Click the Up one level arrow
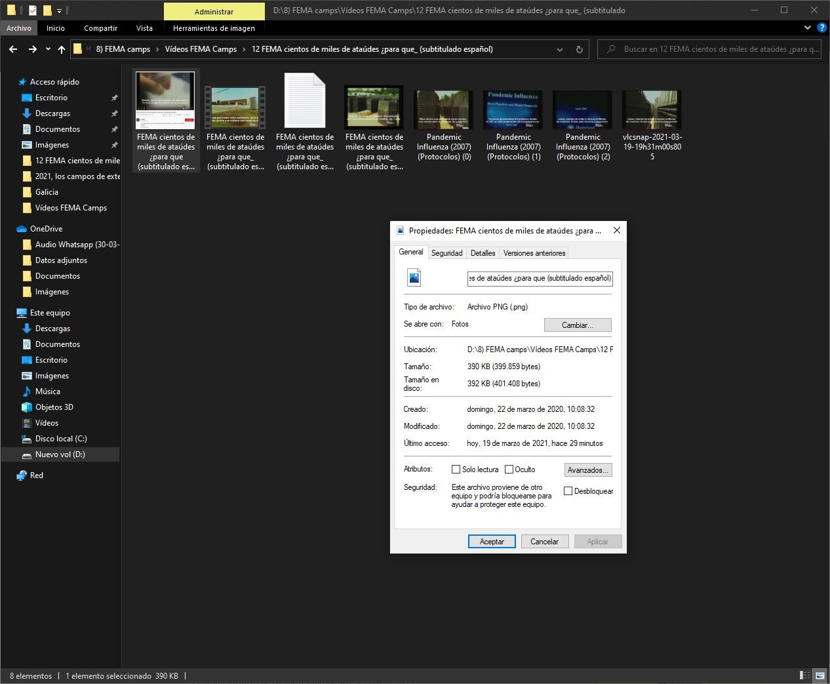This screenshot has height=684, width=830. click(62, 49)
